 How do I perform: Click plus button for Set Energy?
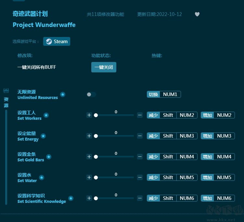(x=89, y=136)
